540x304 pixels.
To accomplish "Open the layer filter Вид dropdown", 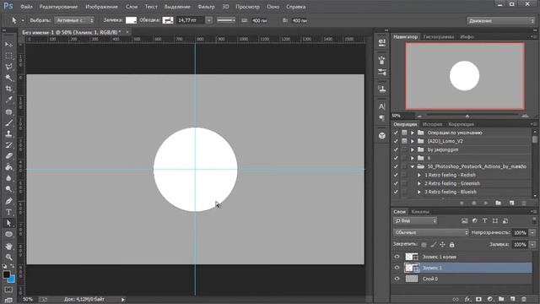I will point(415,220).
